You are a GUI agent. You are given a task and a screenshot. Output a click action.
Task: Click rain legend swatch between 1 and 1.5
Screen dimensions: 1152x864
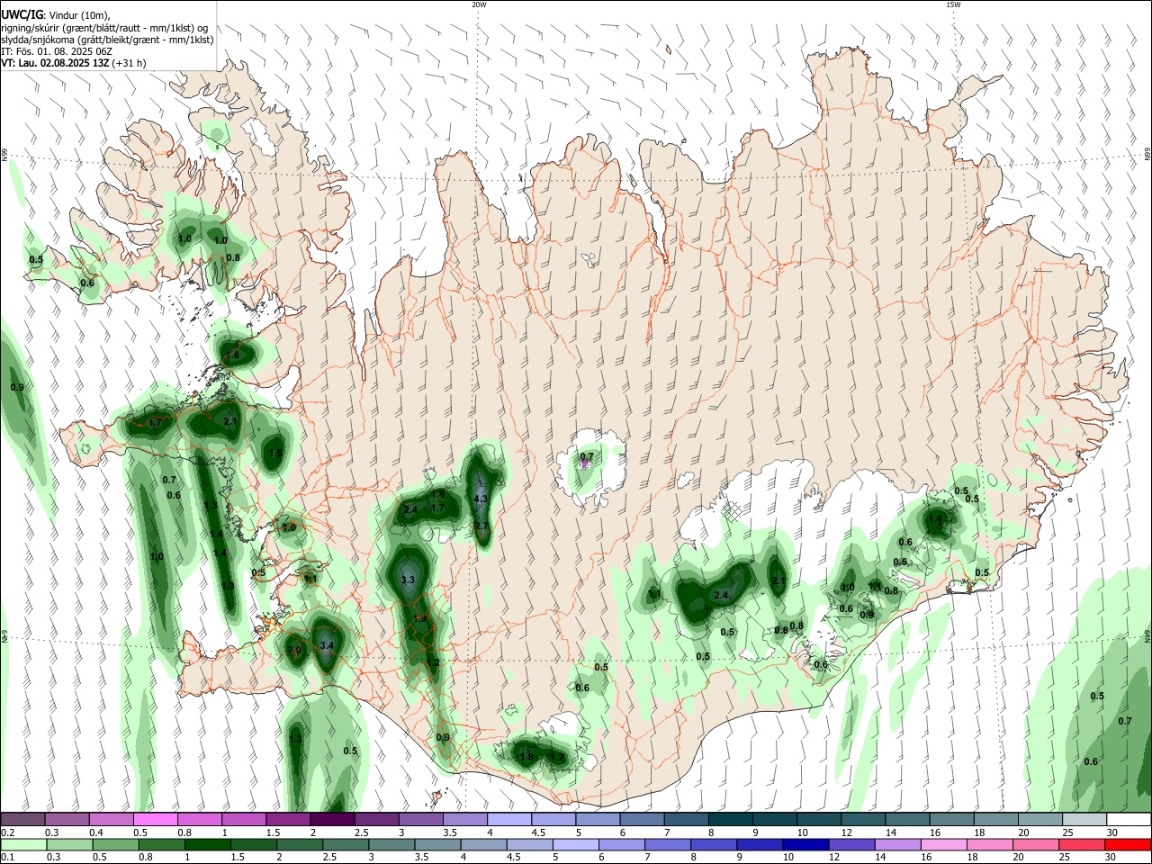(x=208, y=845)
